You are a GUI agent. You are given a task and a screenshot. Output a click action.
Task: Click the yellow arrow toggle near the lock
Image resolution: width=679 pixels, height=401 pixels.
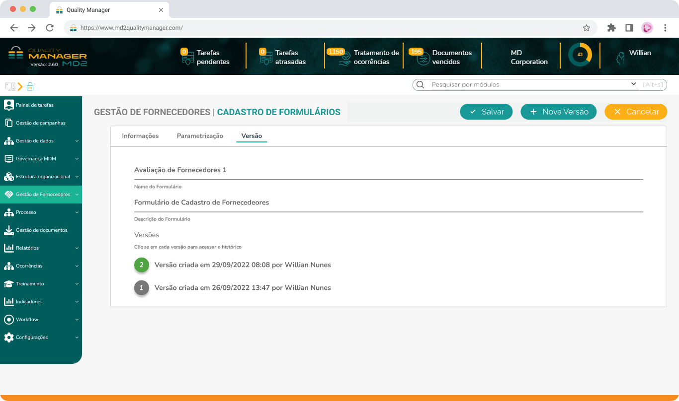21,86
